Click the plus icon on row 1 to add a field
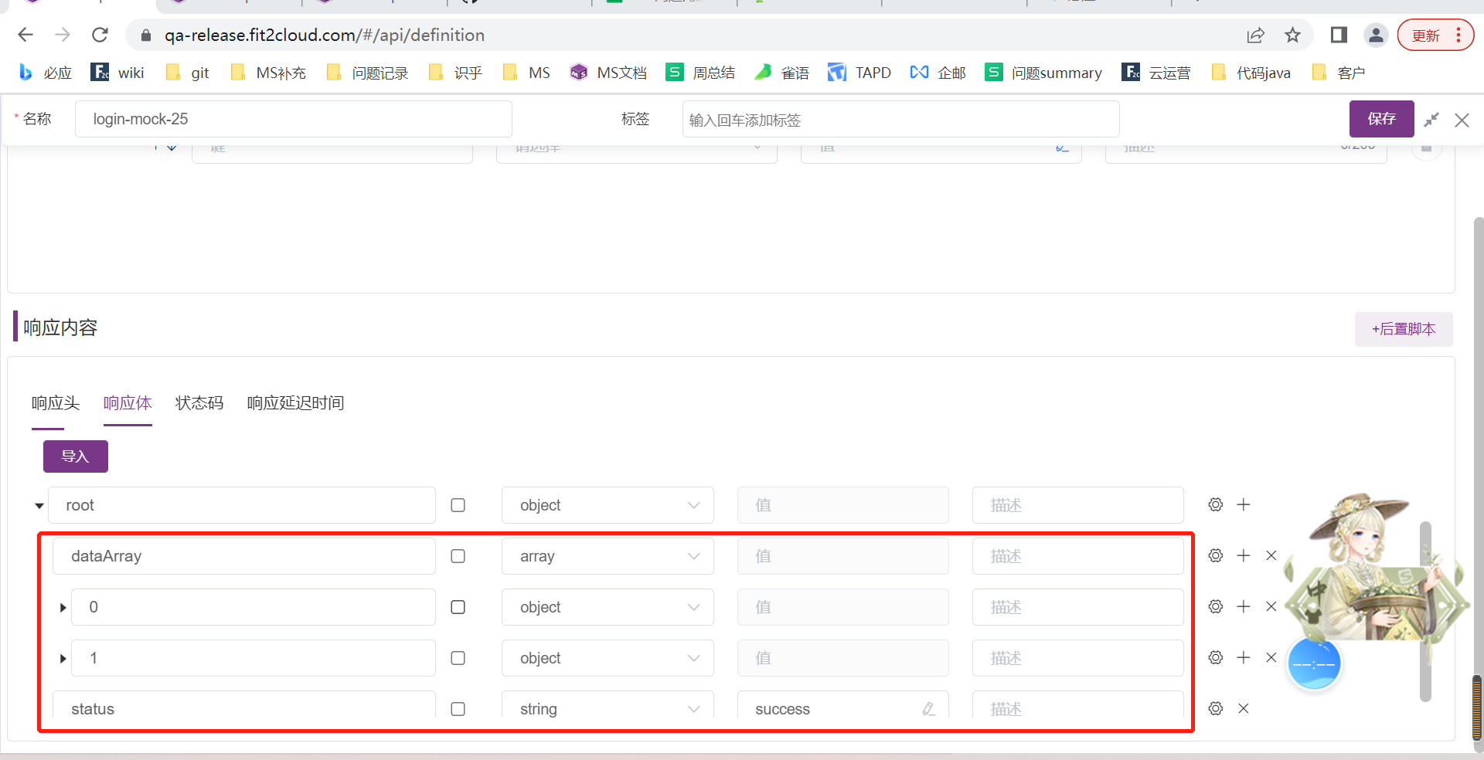 [x=1244, y=657]
